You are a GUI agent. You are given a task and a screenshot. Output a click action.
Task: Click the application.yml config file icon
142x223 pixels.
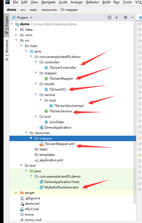pyautogui.click(x=37, y=160)
